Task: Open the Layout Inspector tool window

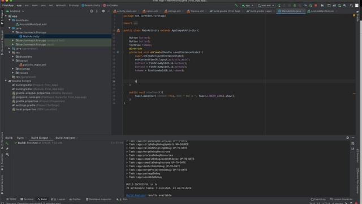Action: click(341, 199)
